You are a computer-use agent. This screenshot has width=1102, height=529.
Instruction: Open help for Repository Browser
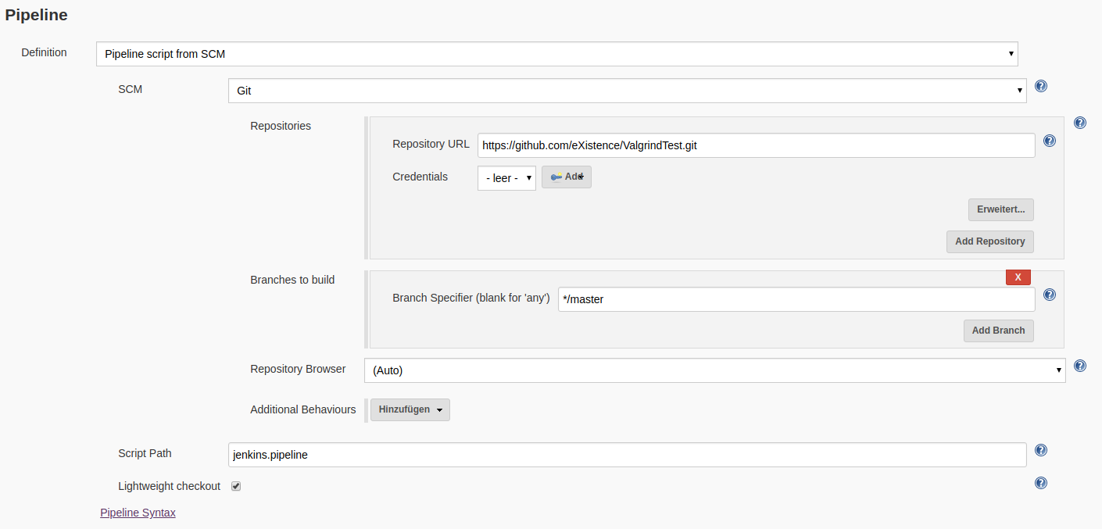(1080, 366)
